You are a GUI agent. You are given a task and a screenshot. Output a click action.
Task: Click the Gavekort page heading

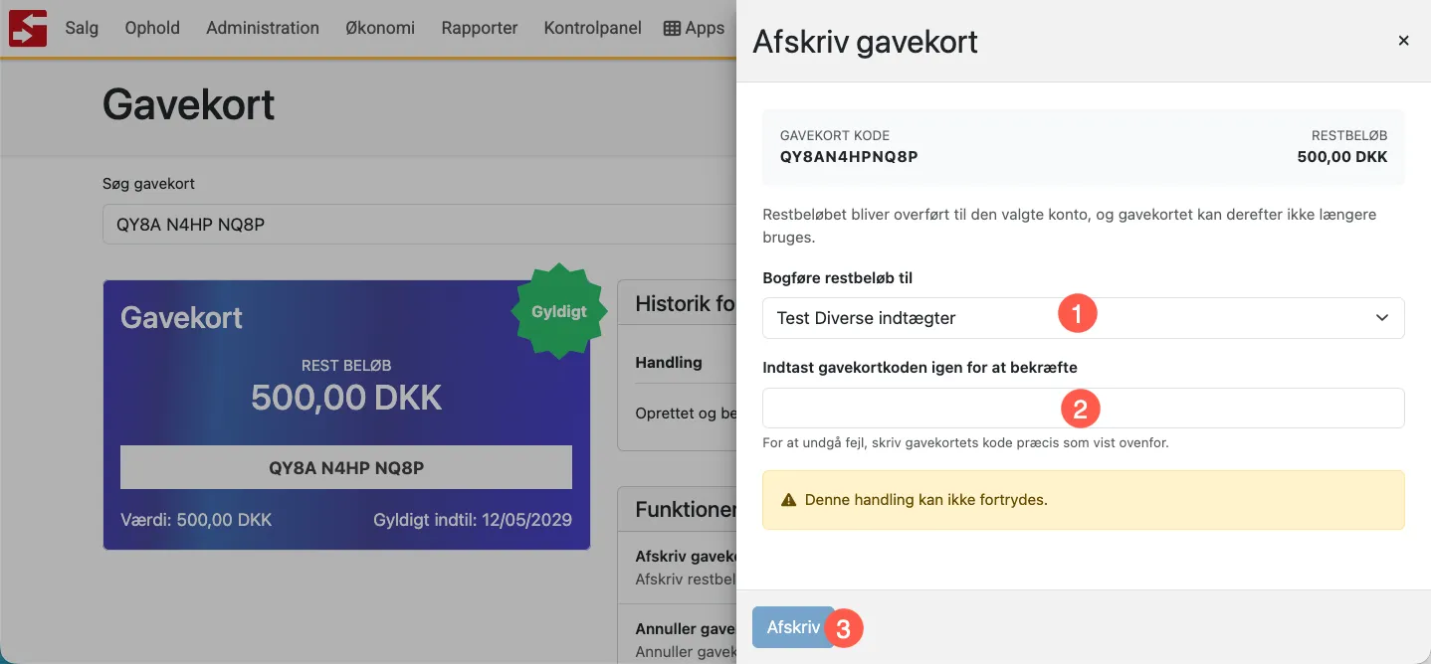point(189,104)
